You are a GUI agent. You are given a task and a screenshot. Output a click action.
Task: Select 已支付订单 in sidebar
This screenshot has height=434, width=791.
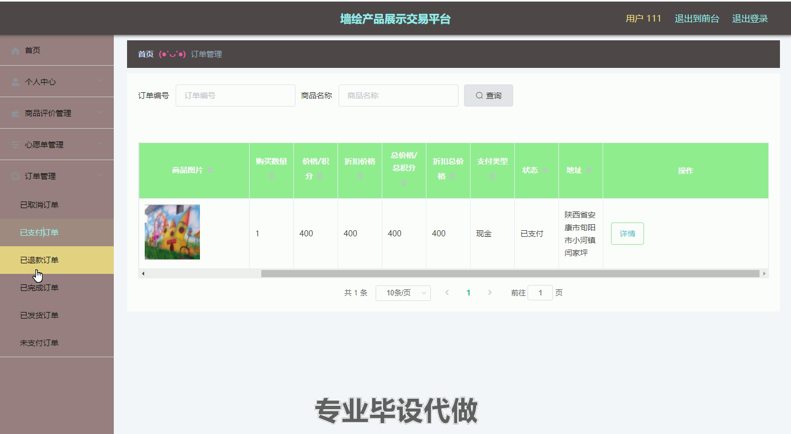[x=57, y=232]
